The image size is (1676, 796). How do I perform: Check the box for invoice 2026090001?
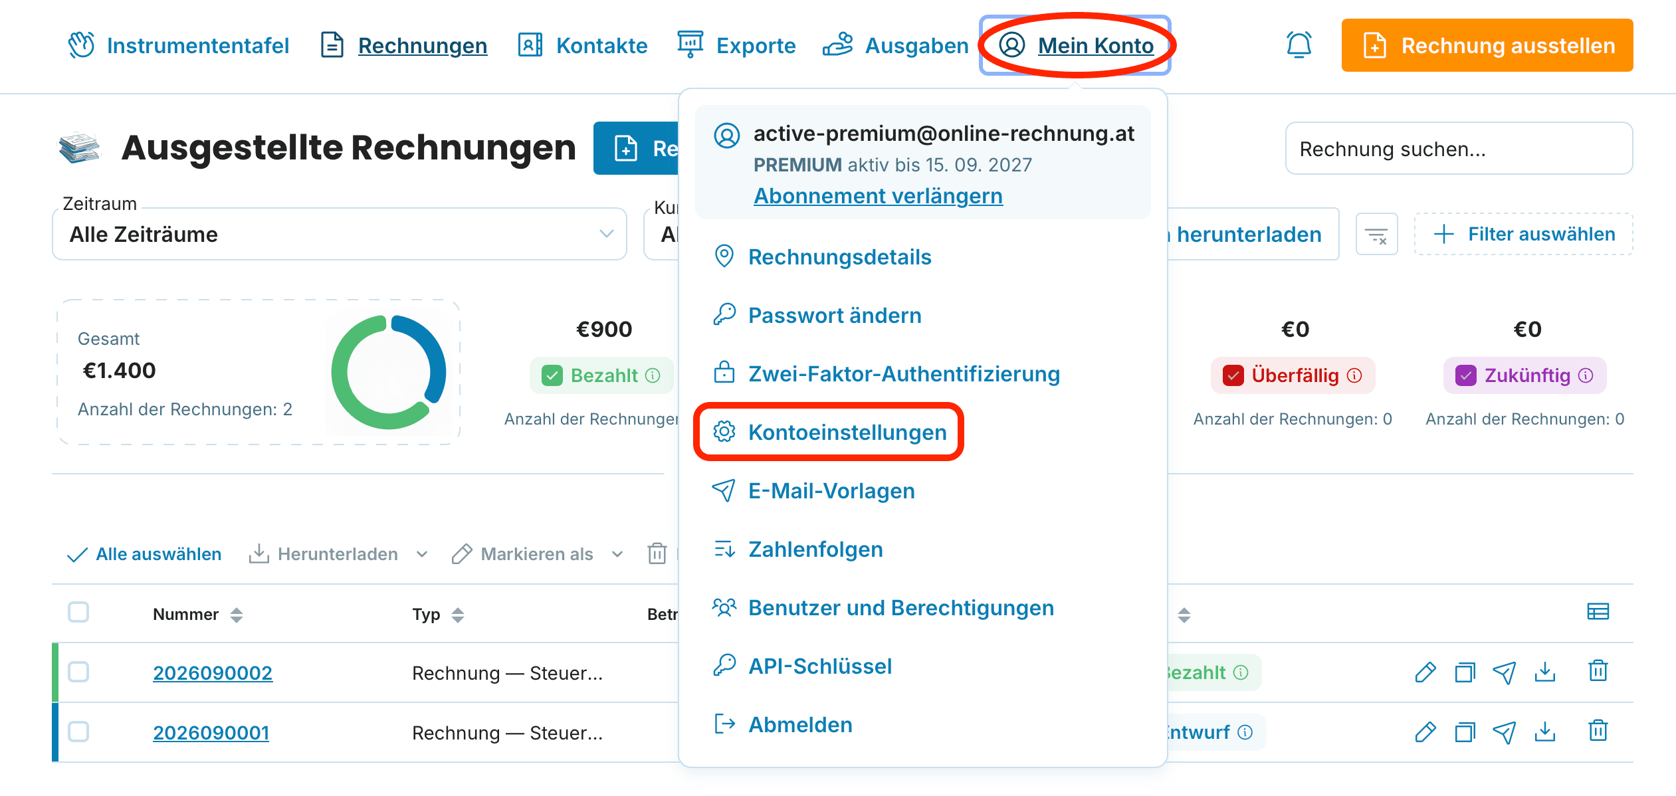[78, 732]
